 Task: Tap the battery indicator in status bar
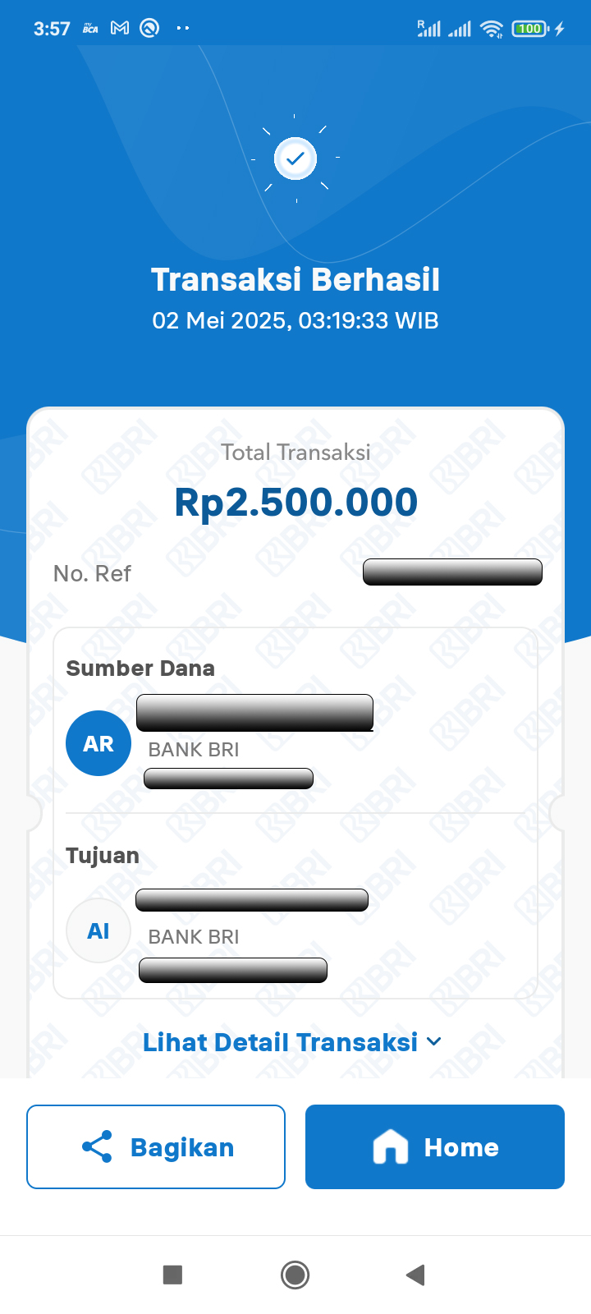(x=530, y=29)
